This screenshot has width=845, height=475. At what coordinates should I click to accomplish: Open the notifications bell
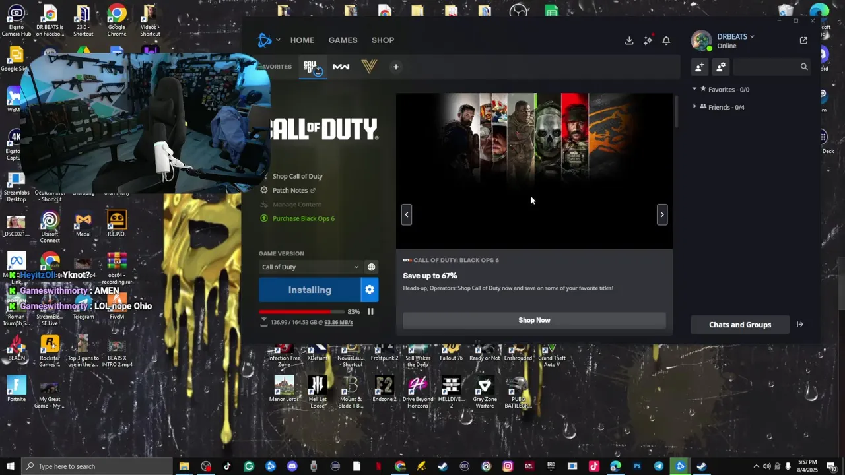pyautogui.click(x=666, y=40)
